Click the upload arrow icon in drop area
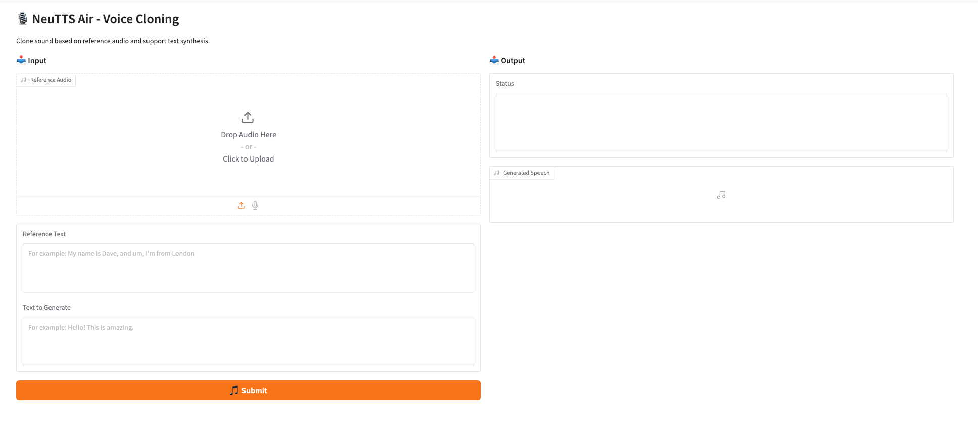Screen dimensions: 978x425 (248, 117)
